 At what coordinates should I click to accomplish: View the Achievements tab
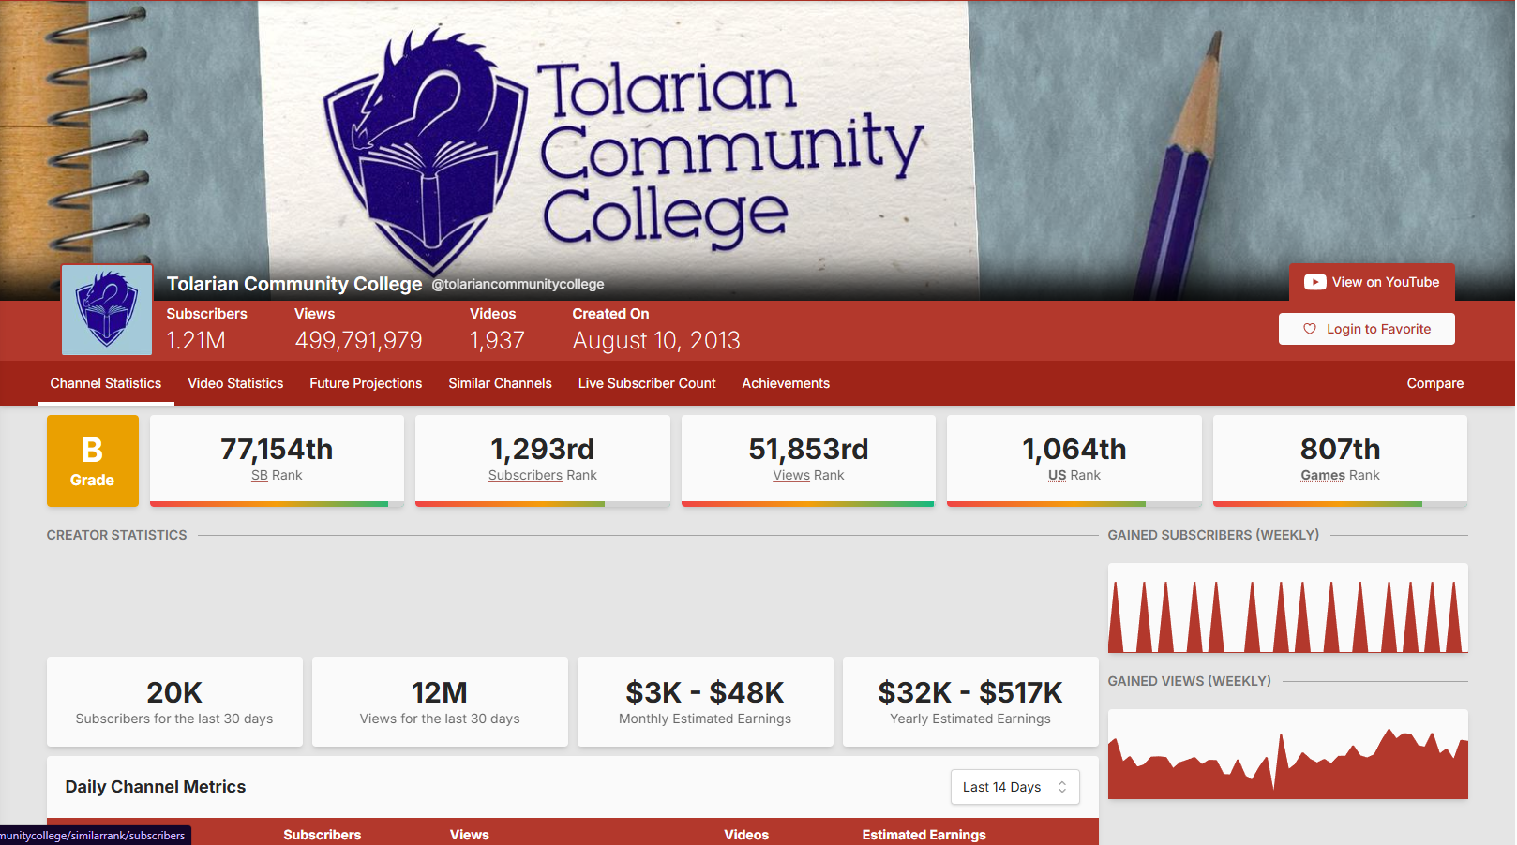tap(786, 383)
